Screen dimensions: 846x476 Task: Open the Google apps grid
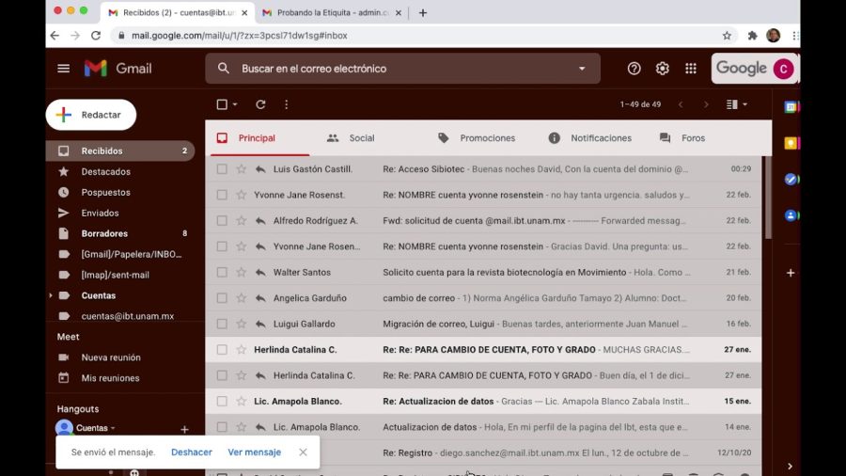coord(691,69)
